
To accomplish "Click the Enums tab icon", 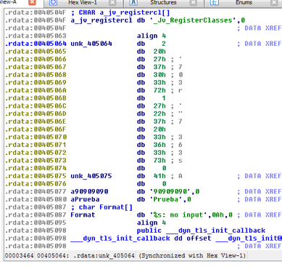I will coord(215,2).
